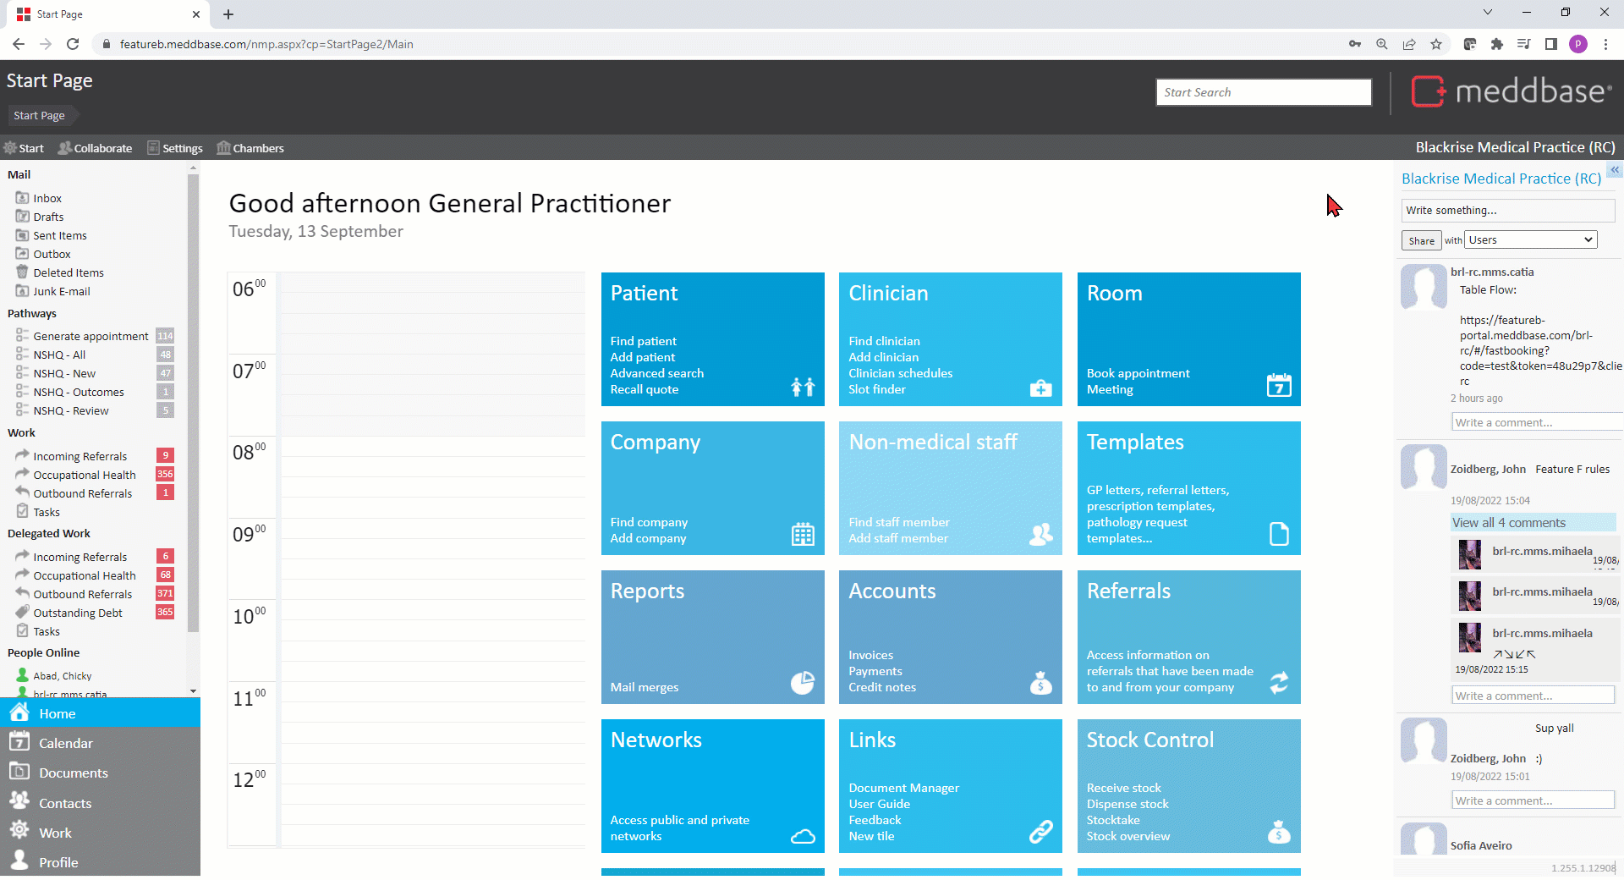1624x880 pixels.
Task: Click the Clinician tile medical bag icon
Action: click(x=1040, y=388)
